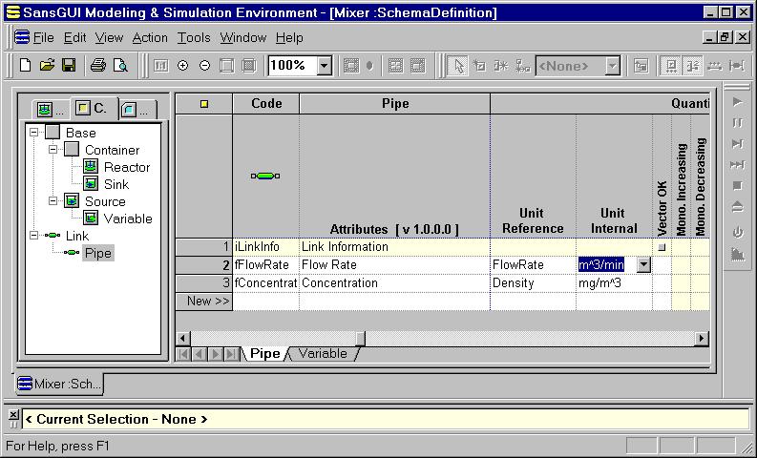Collapse the Source tree node
The height and width of the screenshot is (458, 757).
[x=53, y=201]
